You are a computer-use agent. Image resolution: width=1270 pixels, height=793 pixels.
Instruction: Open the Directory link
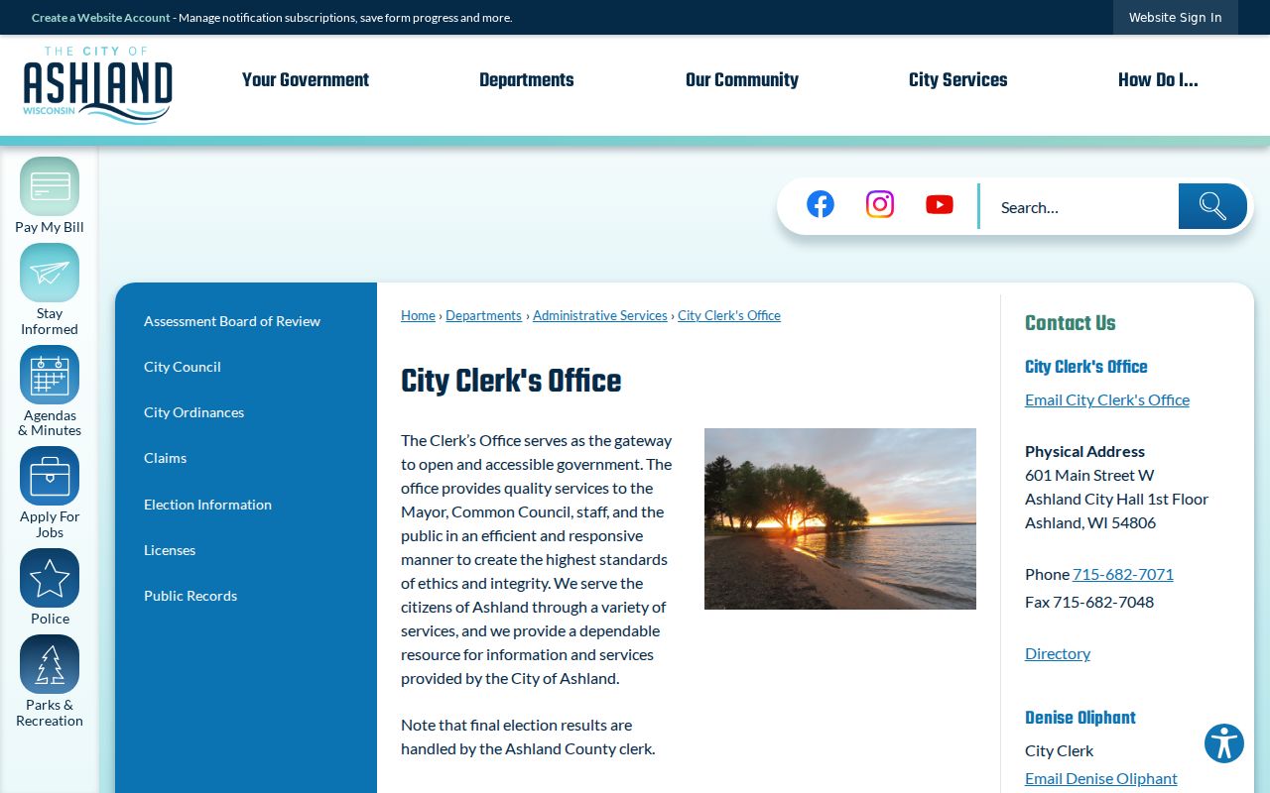(1058, 653)
